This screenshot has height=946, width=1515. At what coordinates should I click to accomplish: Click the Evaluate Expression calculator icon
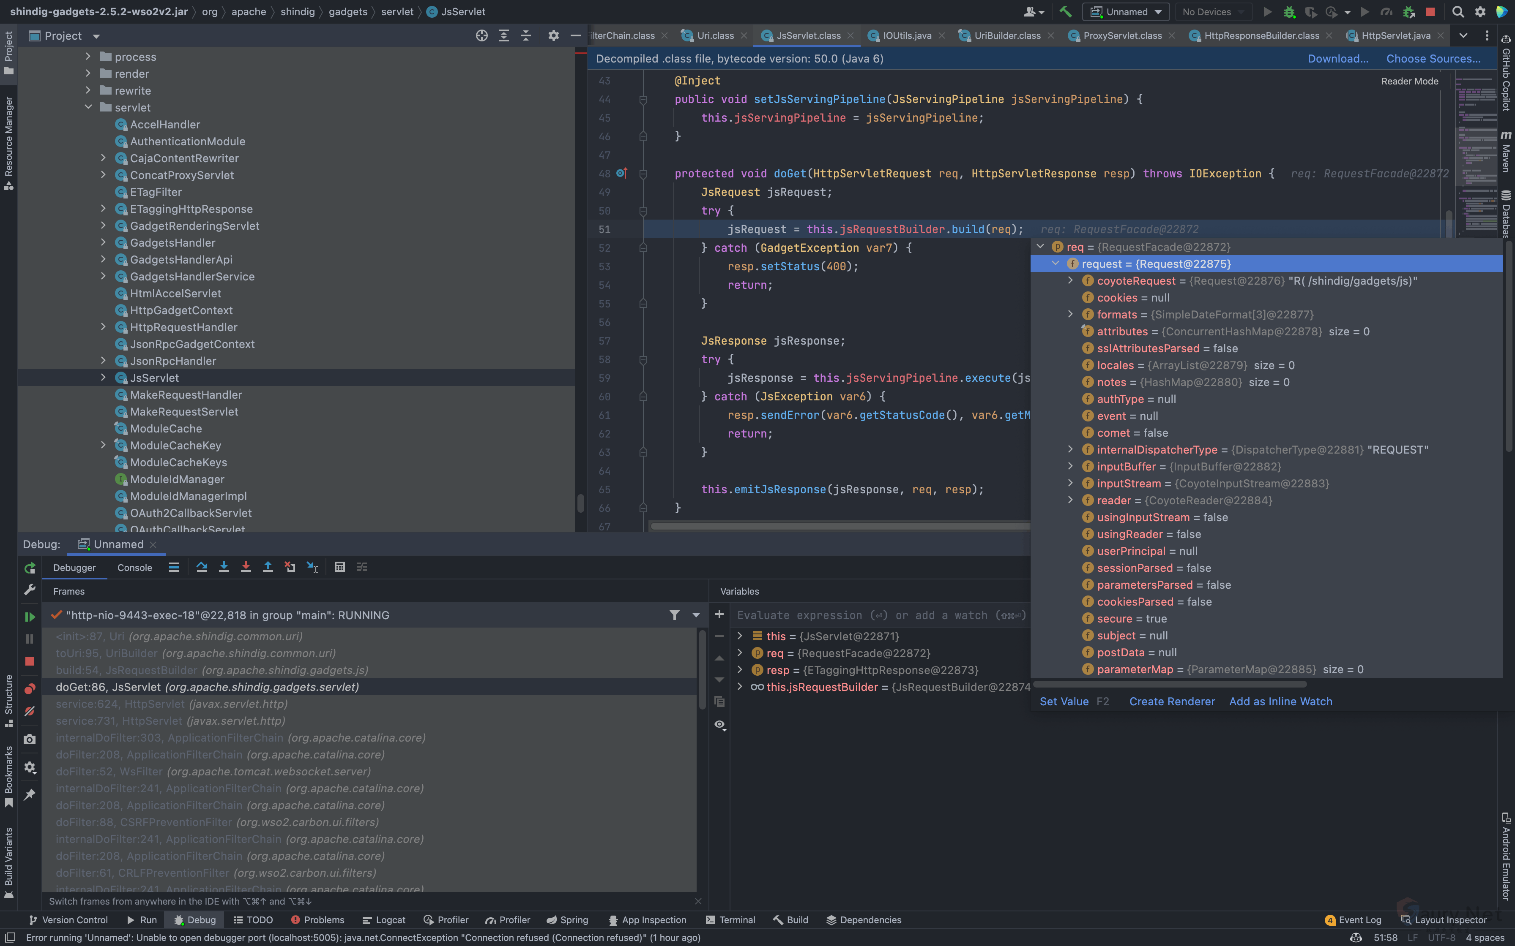pyautogui.click(x=339, y=567)
